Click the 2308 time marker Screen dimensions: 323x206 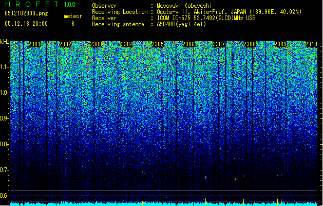tap(250, 44)
